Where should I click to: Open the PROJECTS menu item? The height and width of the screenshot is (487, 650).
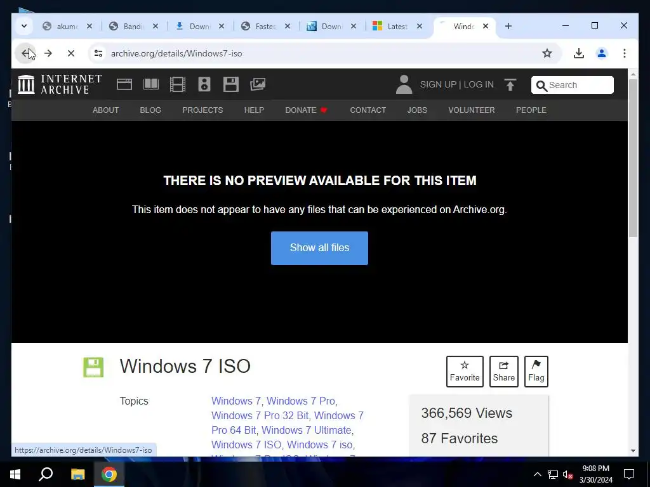202,110
